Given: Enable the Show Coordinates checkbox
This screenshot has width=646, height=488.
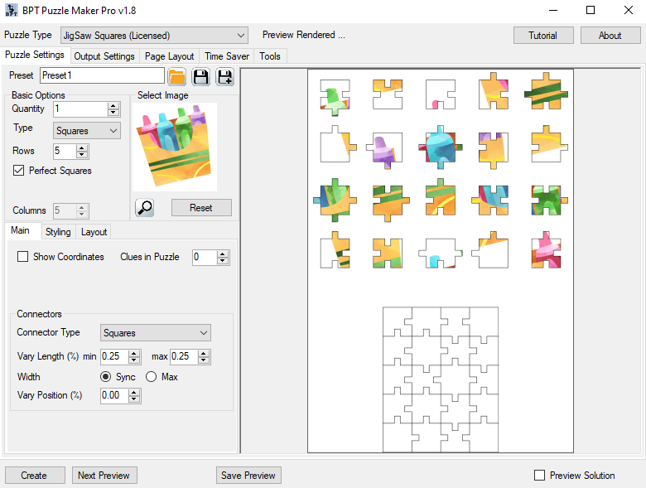Looking at the screenshot, I should pyautogui.click(x=23, y=257).
